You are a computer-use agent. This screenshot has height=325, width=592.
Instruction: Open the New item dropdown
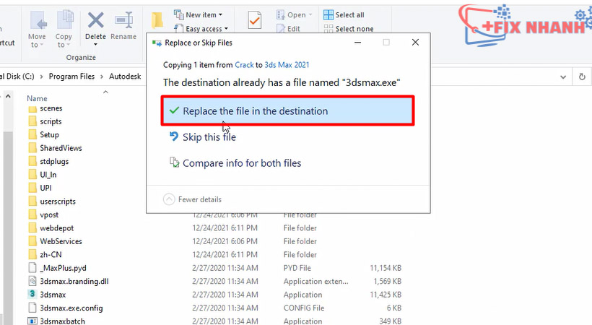[204, 14]
